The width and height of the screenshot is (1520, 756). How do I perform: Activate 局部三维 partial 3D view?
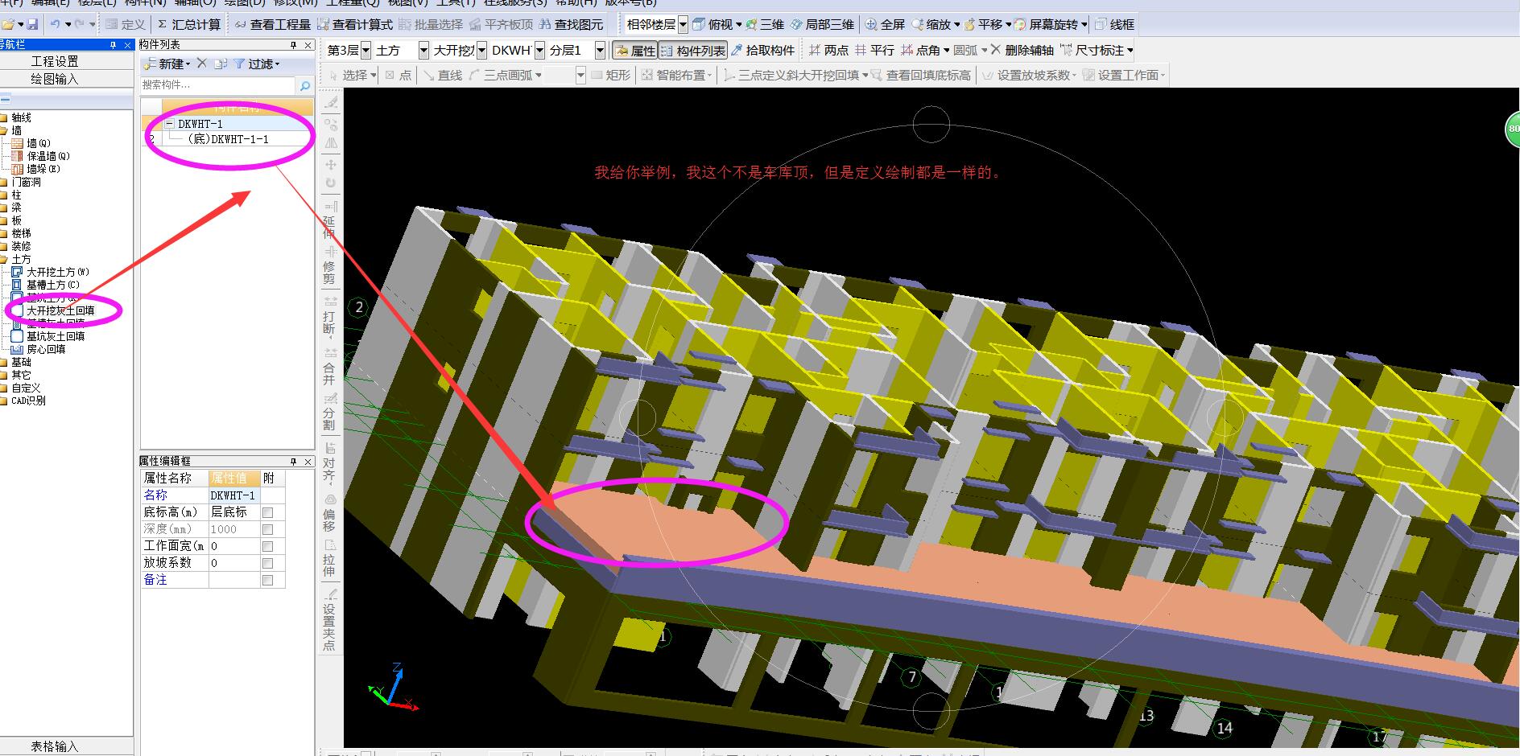point(822,25)
